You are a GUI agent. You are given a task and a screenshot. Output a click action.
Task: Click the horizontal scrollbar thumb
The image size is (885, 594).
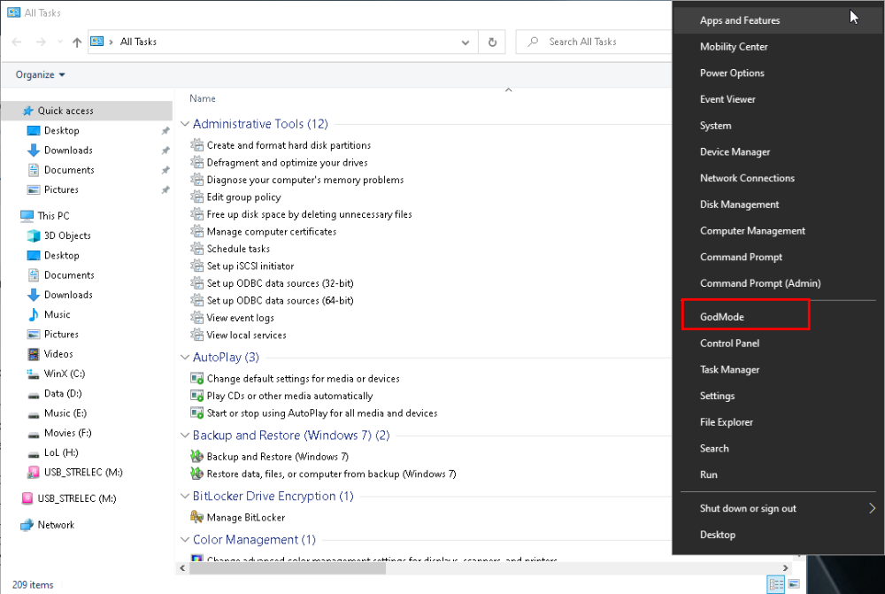[x=288, y=568]
